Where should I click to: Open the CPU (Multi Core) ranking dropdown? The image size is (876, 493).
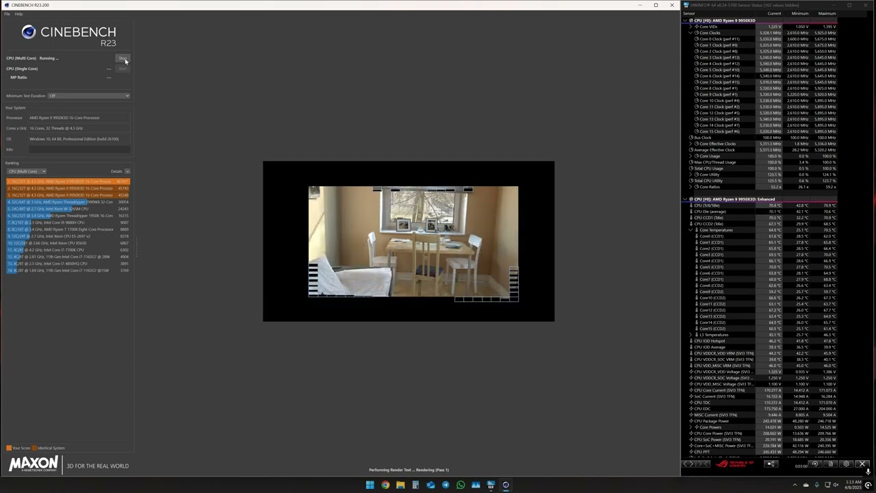(x=27, y=171)
